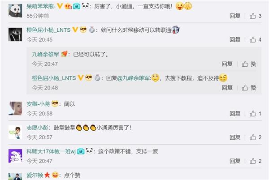
Task: Open the @九峰余雄军 mention link
Action: pos(134,78)
